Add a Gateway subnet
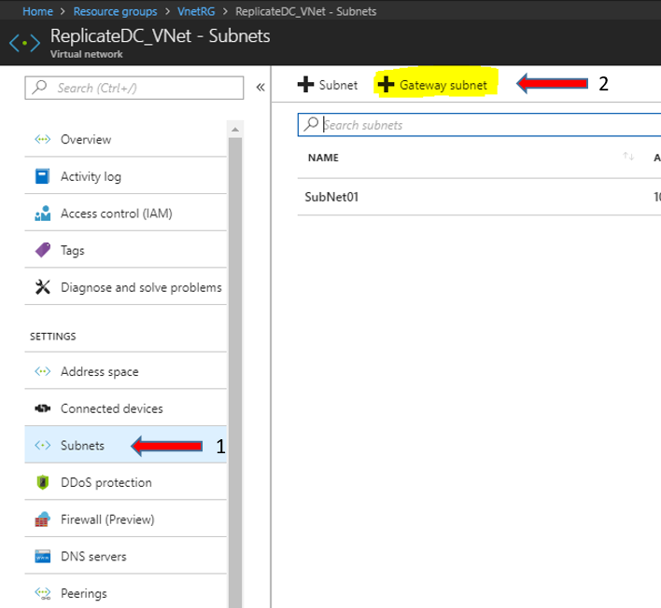Screen dimensions: 661x608 click(432, 85)
